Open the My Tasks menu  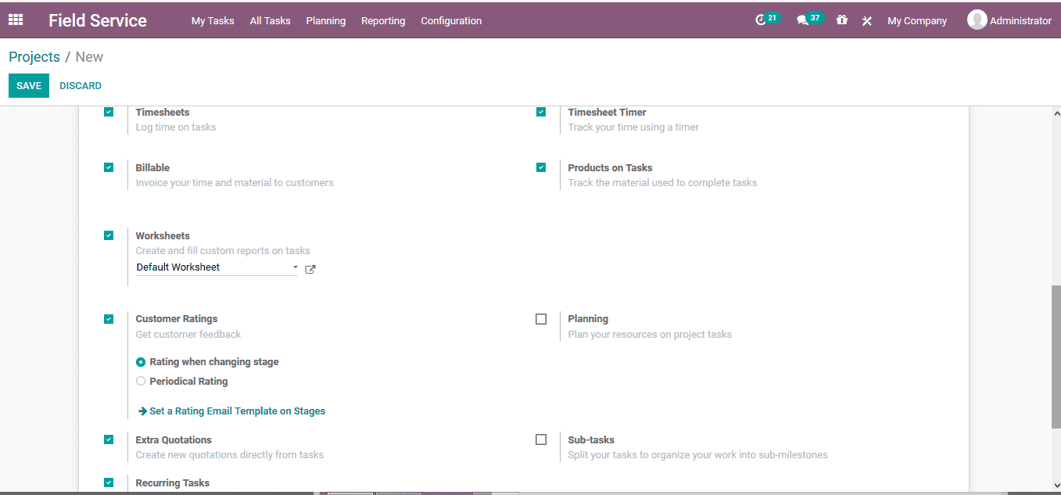coord(213,21)
